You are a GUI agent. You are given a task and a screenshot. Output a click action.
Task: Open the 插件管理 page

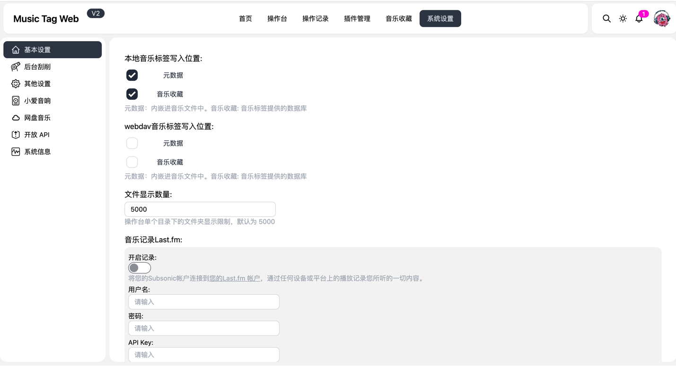pyautogui.click(x=357, y=18)
